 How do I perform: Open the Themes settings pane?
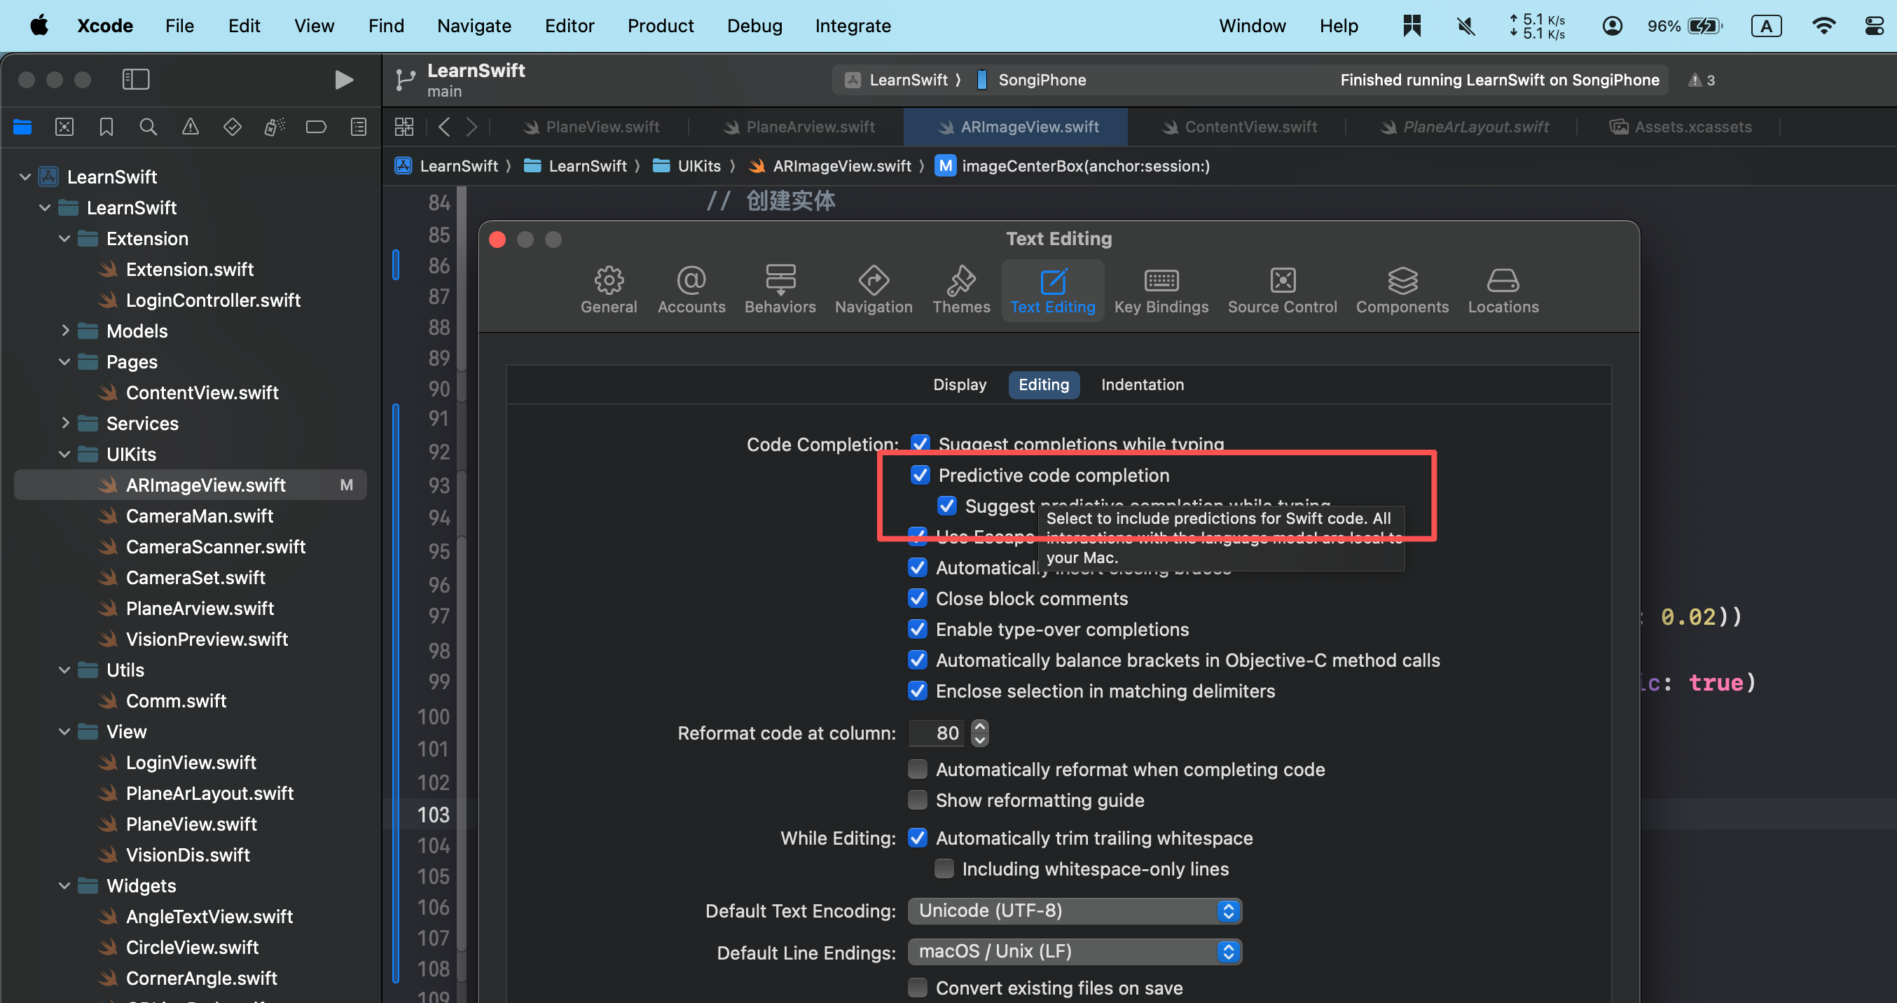point(961,289)
